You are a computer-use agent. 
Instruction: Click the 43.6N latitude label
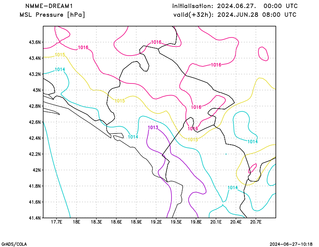pos(35,42)
